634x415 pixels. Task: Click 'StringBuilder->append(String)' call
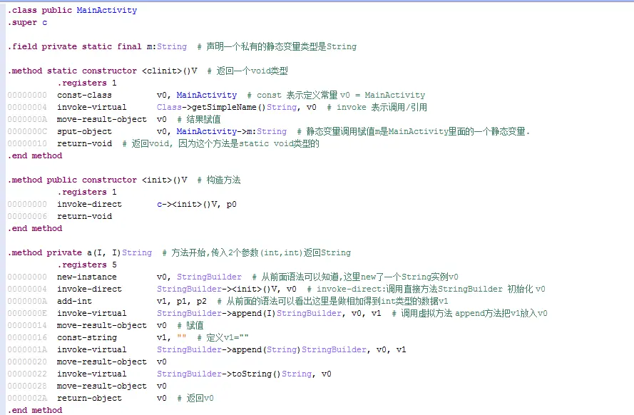229,349
